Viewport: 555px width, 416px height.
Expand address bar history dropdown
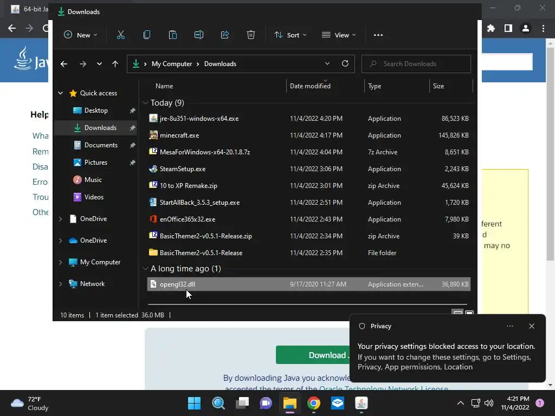point(327,64)
